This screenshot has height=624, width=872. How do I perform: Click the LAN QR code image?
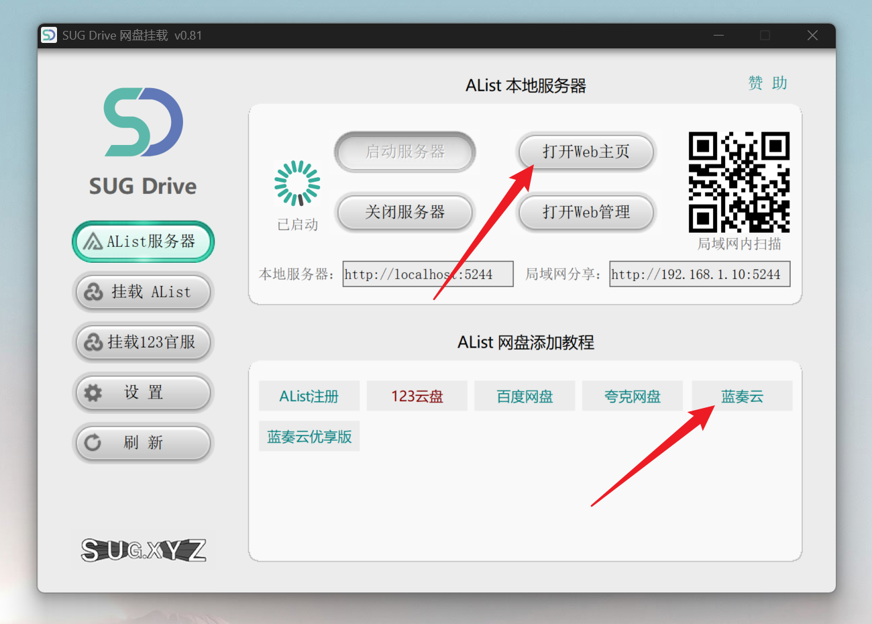(739, 182)
